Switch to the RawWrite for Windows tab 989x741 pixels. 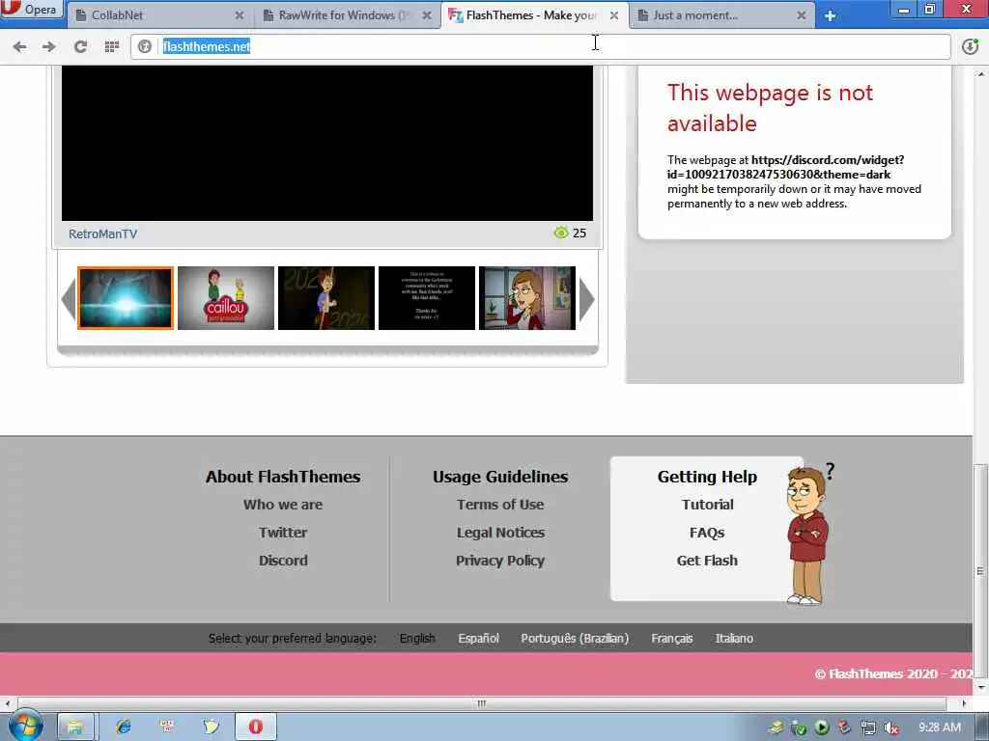(x=348, y=15)
